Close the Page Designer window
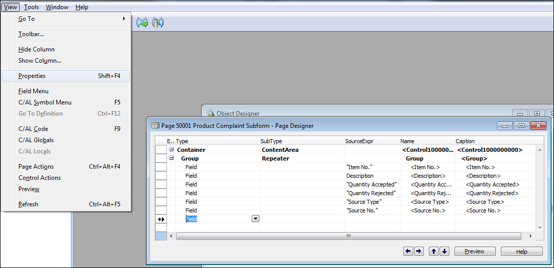 [x=539, y=125]
